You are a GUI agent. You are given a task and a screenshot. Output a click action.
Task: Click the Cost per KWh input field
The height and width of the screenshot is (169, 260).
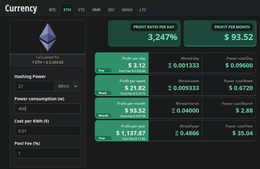[48, 131]
